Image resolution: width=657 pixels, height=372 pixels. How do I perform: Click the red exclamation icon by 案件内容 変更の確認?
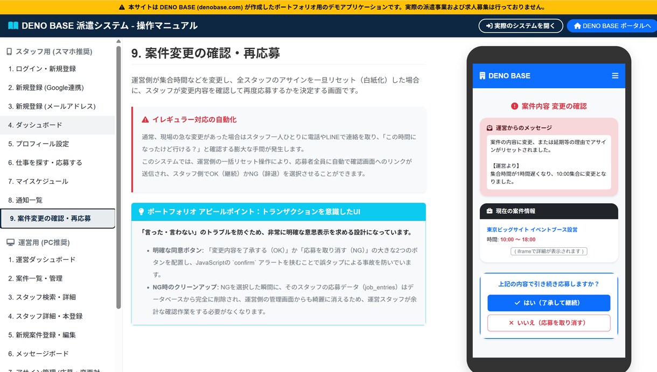point(514,106)
